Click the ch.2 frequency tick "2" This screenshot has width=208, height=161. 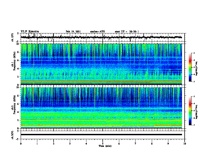(18, 120)
